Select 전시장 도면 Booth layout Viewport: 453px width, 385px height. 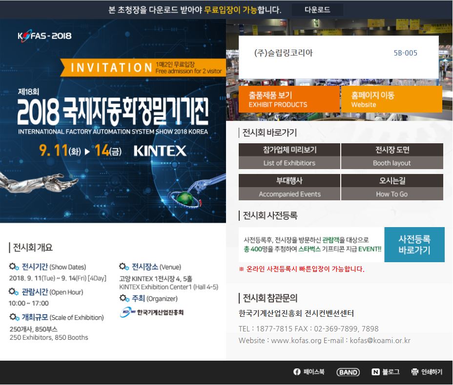[392, 156]
